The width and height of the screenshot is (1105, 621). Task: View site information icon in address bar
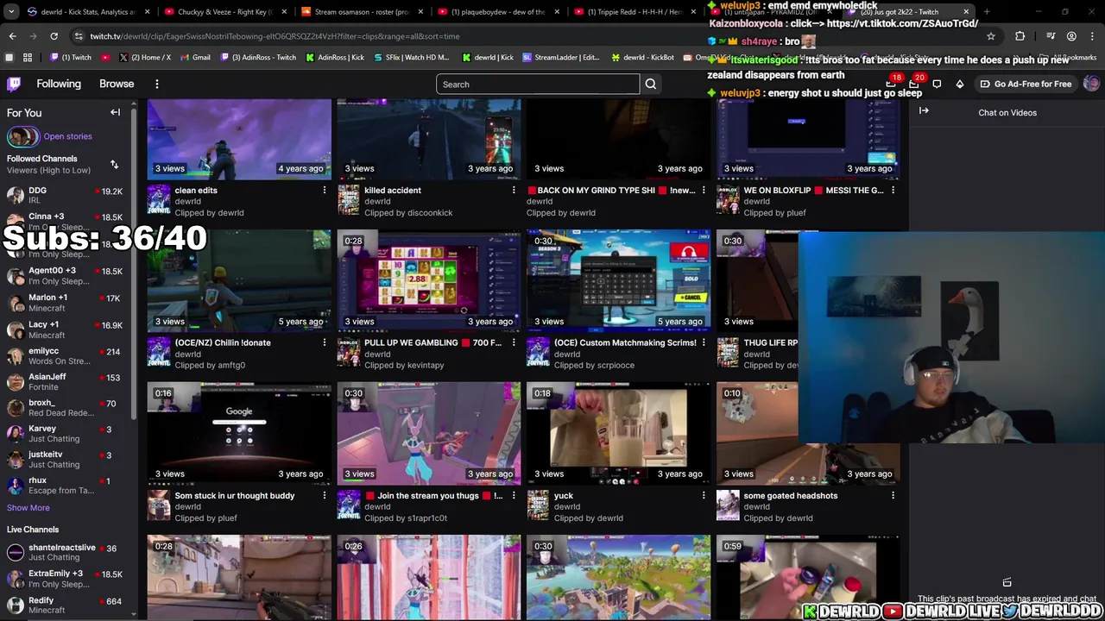coord(79,36)
